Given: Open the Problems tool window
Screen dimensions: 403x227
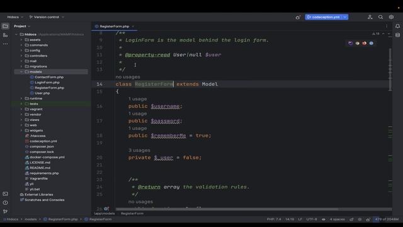Looking at the screenshot, I should point(5,202).
